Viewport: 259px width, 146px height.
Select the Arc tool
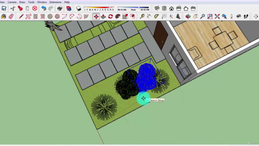point(64,17)
